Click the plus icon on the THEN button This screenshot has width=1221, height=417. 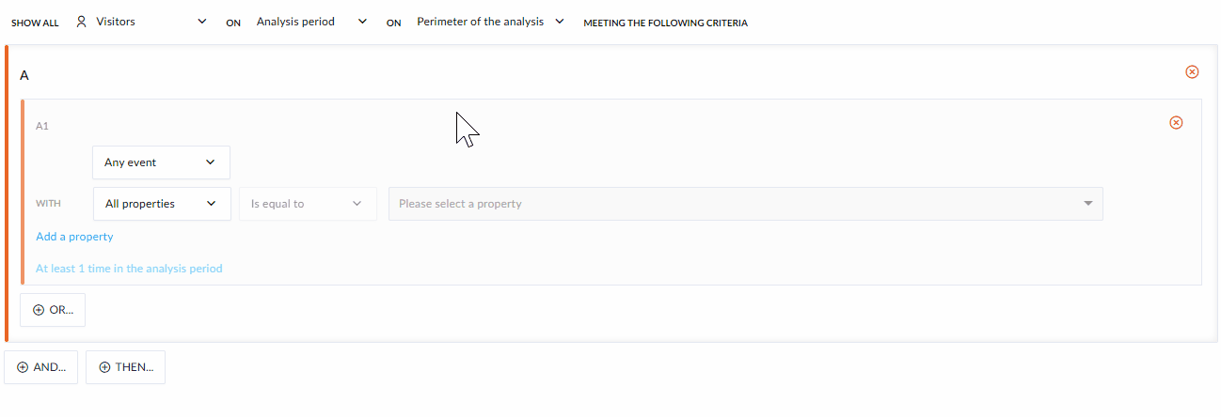[104, 367]
